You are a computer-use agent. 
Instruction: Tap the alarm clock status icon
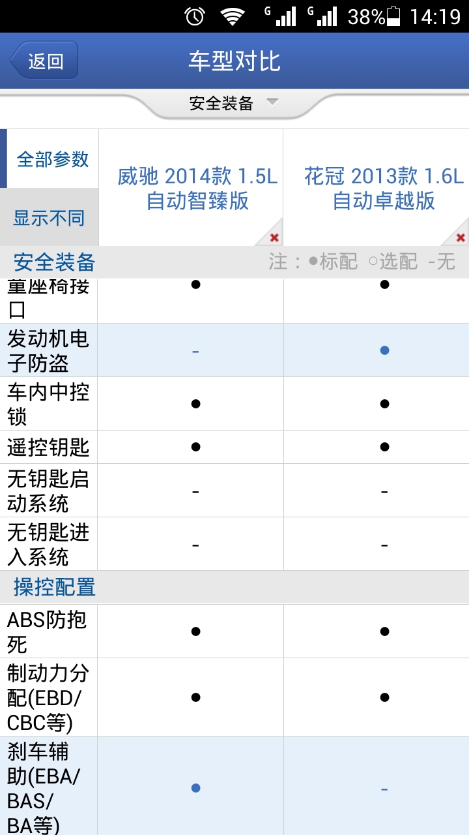point(195,16)
